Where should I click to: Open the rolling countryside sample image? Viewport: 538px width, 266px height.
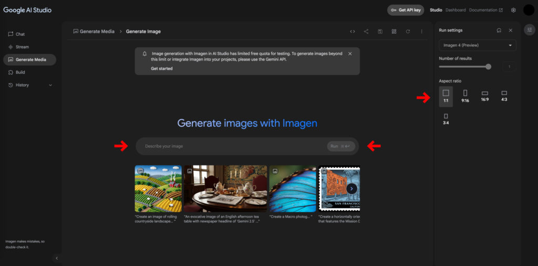[158, 189]
